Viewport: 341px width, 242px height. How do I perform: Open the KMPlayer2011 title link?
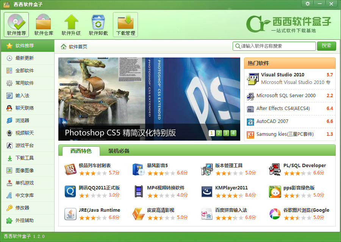click(x=232, y=188)
